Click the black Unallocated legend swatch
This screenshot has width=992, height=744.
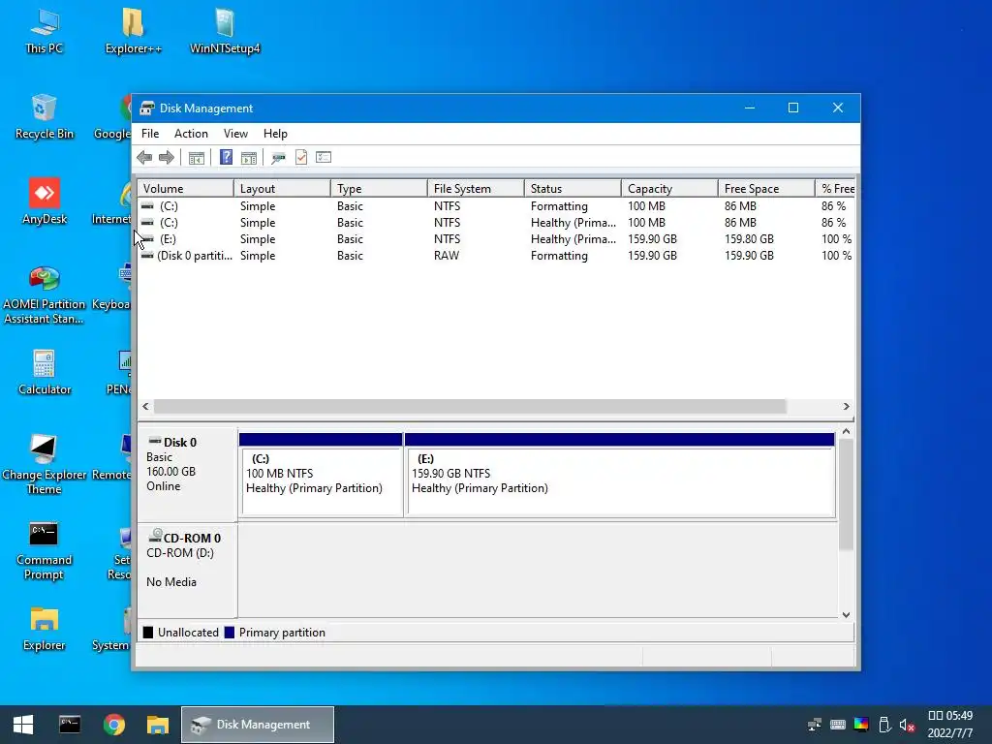pos(148,633)
